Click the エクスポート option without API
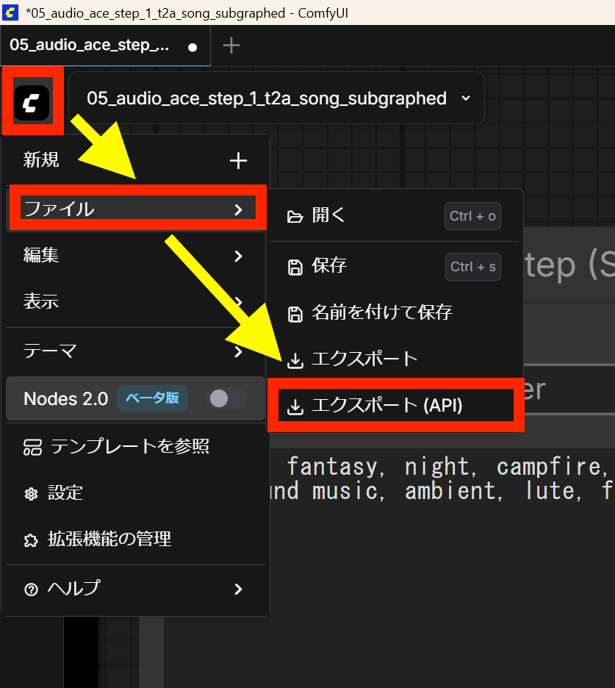Image resolution: width=615 pixels, height=688 pixels. (364, 359)
